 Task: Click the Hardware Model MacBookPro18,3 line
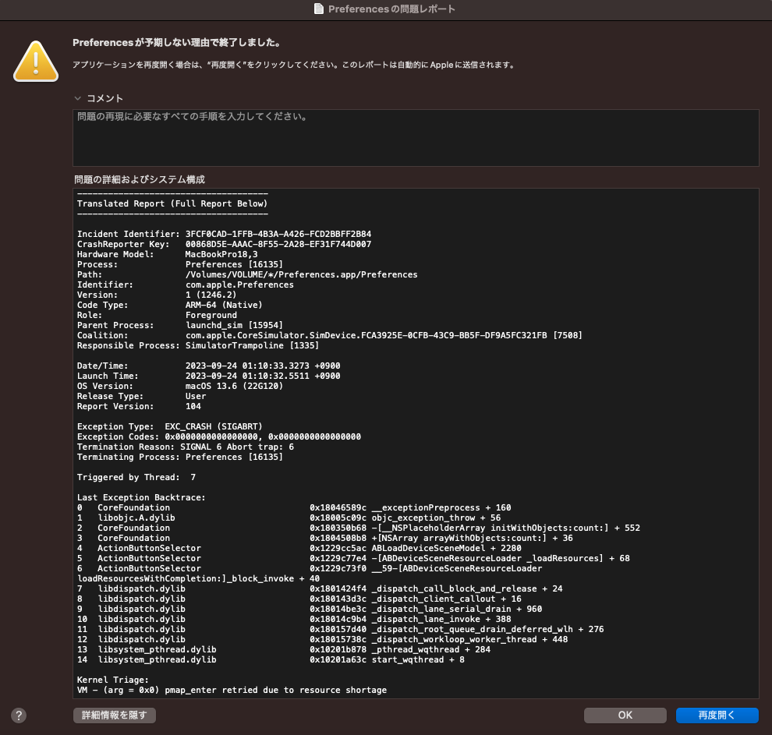coord(168,254)
